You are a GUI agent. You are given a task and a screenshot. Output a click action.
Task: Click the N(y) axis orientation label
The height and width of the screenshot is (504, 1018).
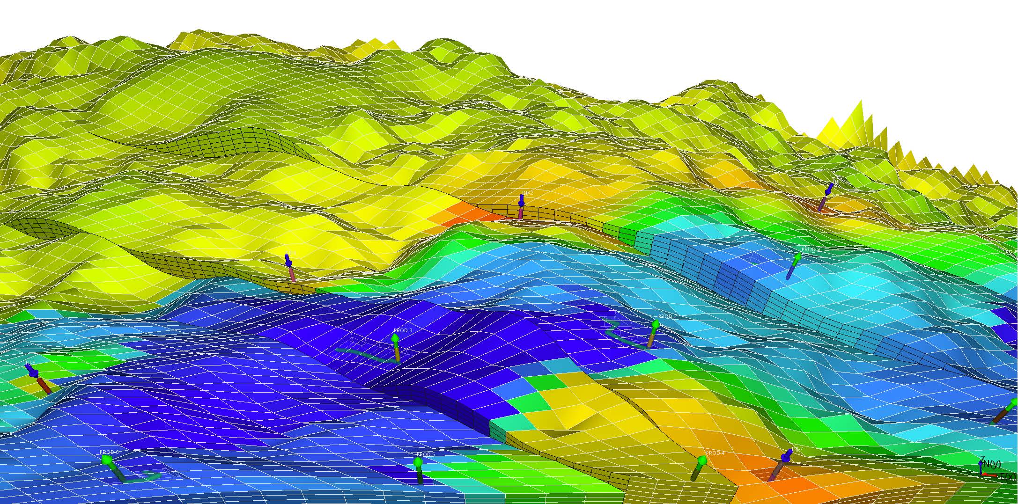tap(992, 464)
